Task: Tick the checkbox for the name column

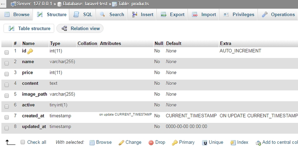Action: pos(7,63)
